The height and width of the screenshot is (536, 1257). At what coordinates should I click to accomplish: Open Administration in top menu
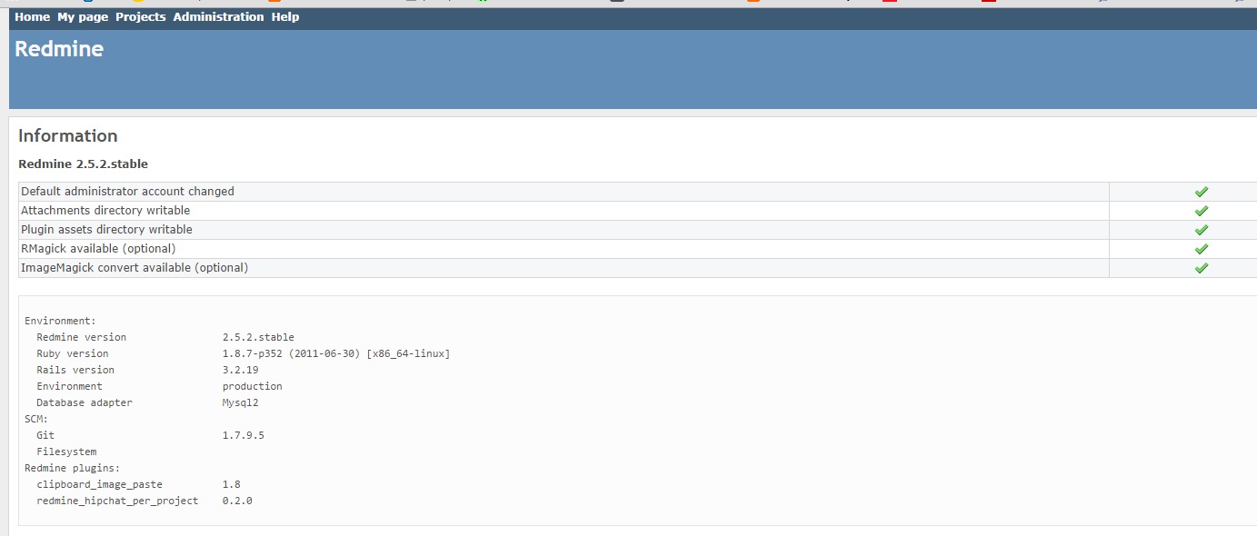[218, 17]
